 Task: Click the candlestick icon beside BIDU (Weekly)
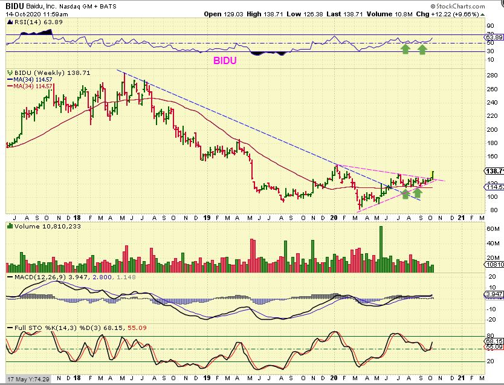click(9, 73)
